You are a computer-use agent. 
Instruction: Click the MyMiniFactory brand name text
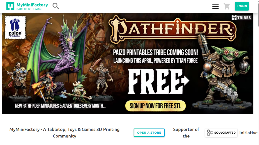point(32,5)
